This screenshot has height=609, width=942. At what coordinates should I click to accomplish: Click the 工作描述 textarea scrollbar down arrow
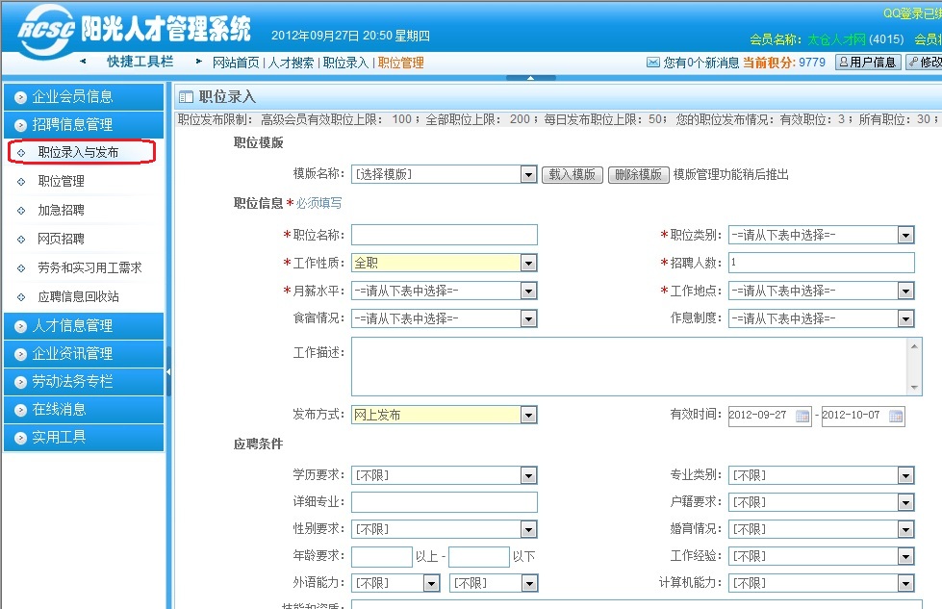tap(914, 387)
